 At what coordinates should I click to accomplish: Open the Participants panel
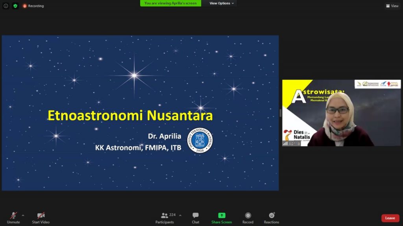click(x=165, y=218)
